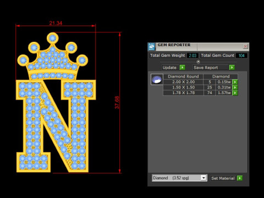264x198 pixels.
Task: Click the Save Report button
Action: [x=211, y=68]
